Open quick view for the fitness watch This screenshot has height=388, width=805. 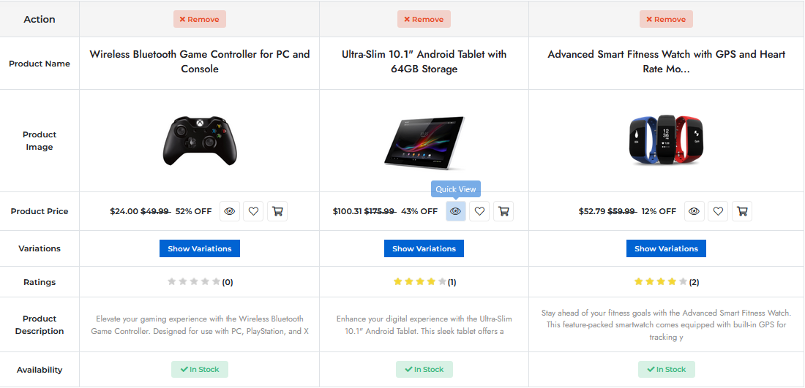pyautogui.click(x=694, y=211)
